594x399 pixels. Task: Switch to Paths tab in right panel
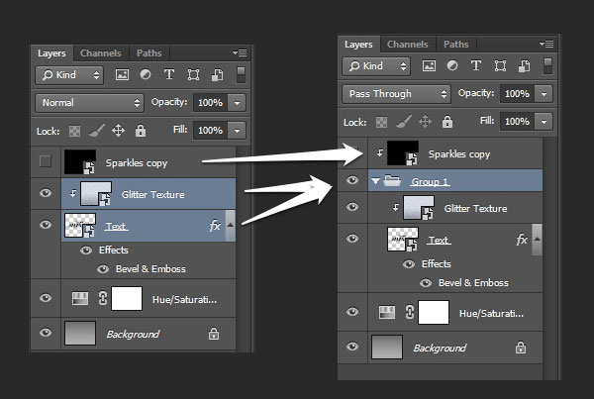click(456, 45)
